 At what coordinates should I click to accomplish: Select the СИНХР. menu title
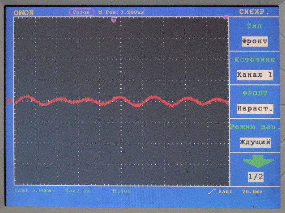(x=254, y=12)
